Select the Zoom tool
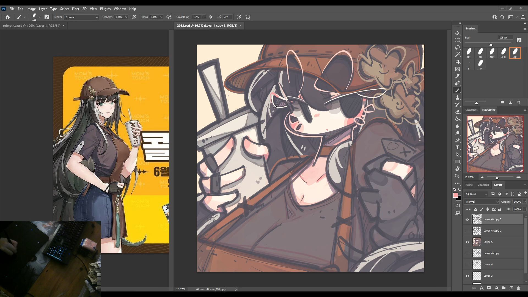 coord(457,176)
